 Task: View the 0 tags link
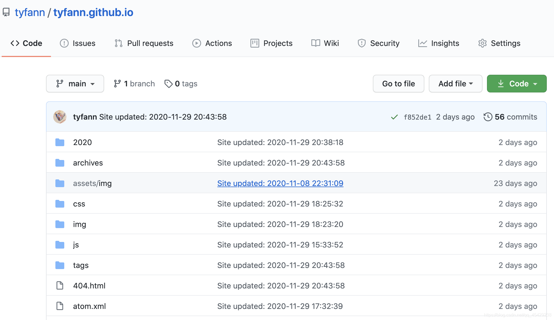[x=181, y=84]
